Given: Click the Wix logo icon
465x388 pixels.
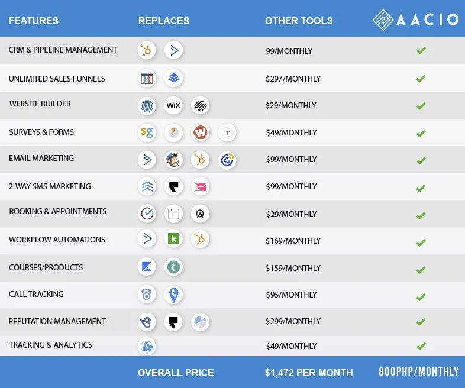Looking at the screenshot, I should pyautogui.click(x=173, y=106).
